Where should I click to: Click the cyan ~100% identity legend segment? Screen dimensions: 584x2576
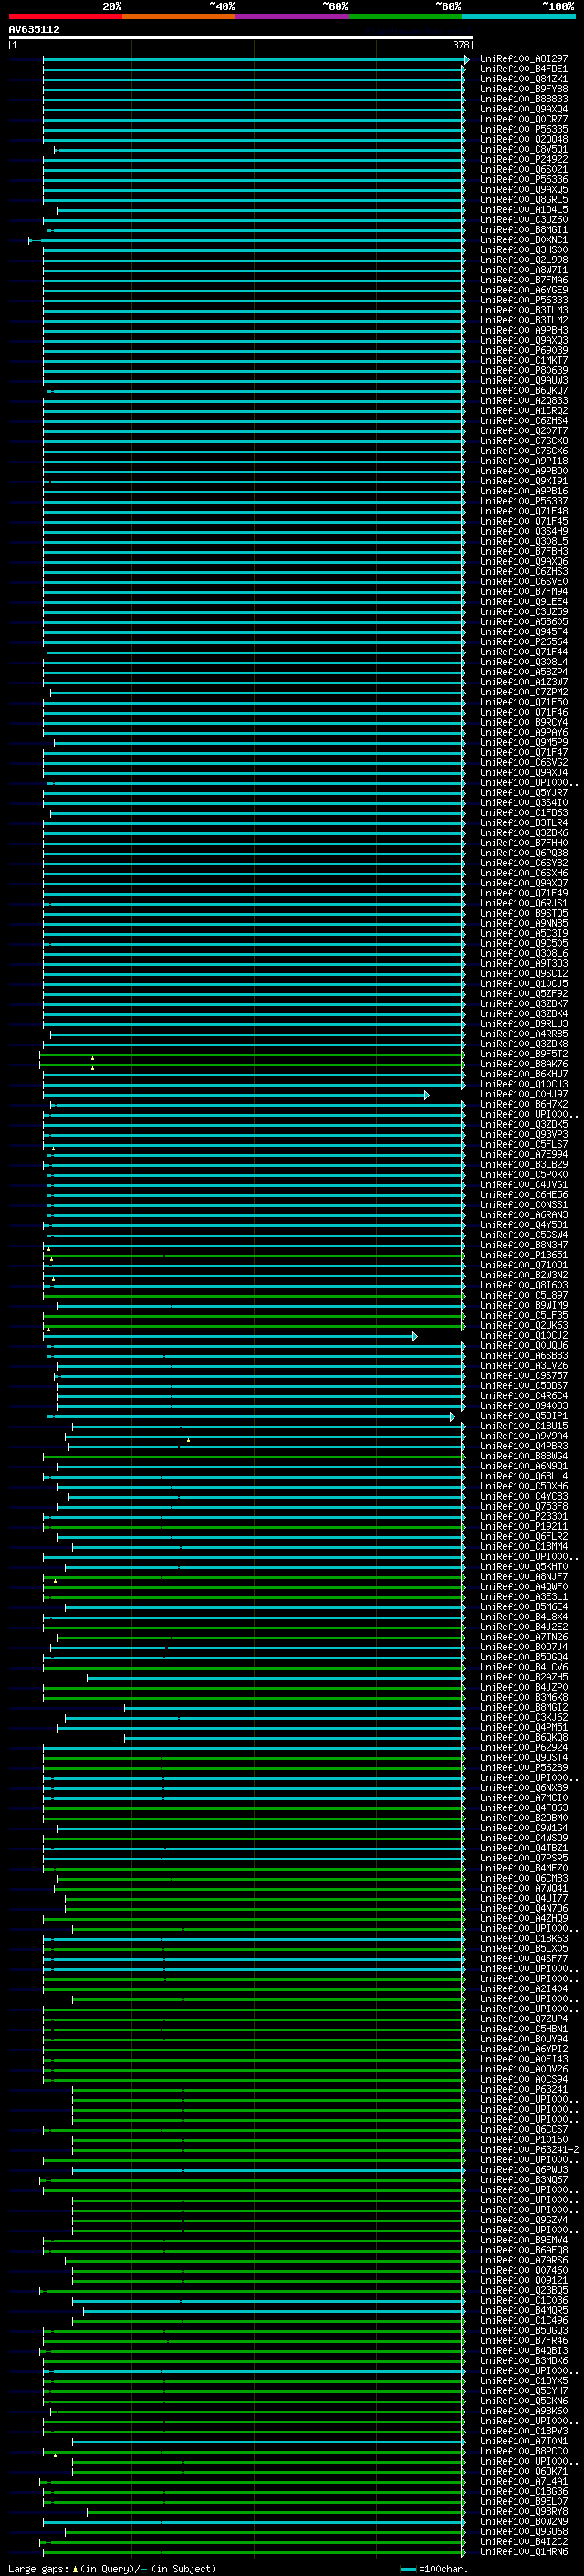pyautogui.click(x=517, y=16)
